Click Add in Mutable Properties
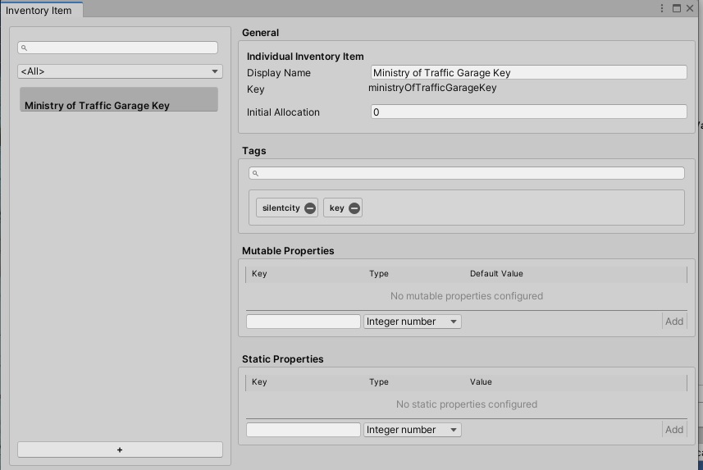Viewport: 703px width, 470px height. [673, 322]
